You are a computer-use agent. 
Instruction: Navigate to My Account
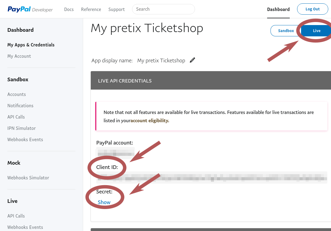tap(19, 56)
